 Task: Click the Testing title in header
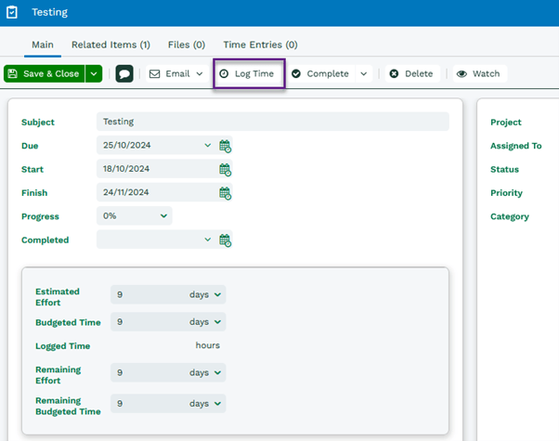tap(49, 12)
